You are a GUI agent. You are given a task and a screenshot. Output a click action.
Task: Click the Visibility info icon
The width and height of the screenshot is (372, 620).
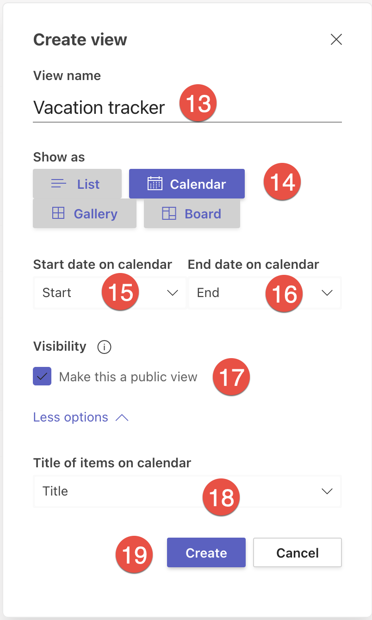pyautogui.click(x=105, y=347)
